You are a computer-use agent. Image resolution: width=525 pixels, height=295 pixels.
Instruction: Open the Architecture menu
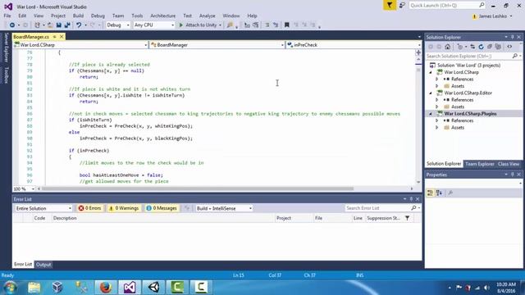pos(162,16)
